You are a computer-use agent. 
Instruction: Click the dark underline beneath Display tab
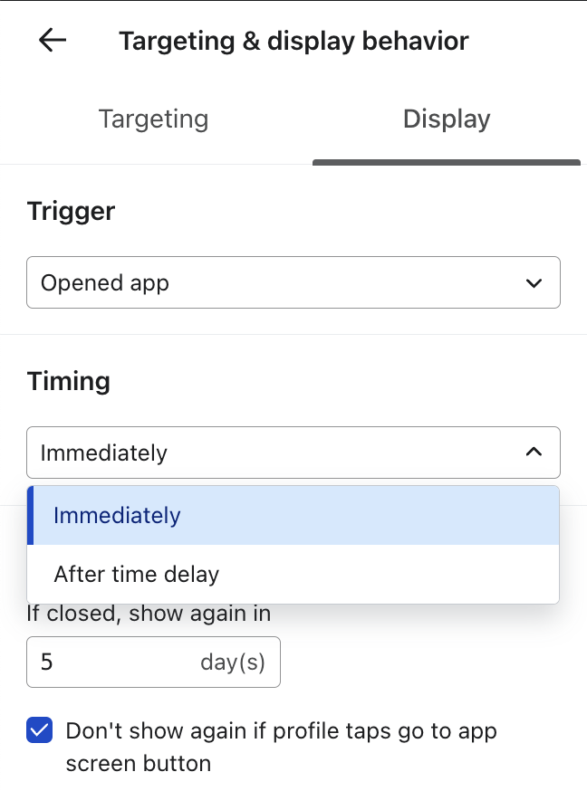point(446,163)
